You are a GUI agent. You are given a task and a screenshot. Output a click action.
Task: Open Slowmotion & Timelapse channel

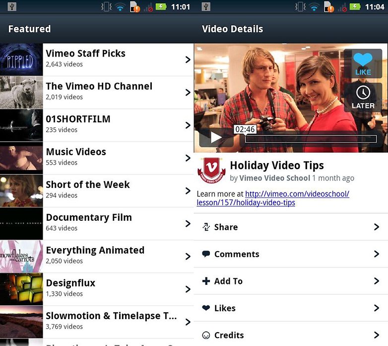point(97,322)
